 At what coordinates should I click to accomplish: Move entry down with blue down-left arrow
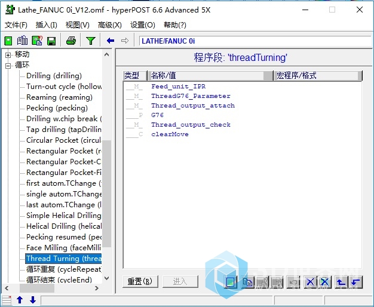tap(356, 282)
